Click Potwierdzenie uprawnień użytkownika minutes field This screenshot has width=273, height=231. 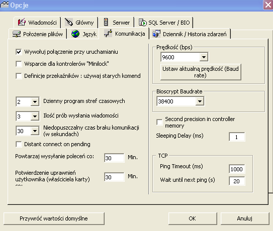(114, 177)
